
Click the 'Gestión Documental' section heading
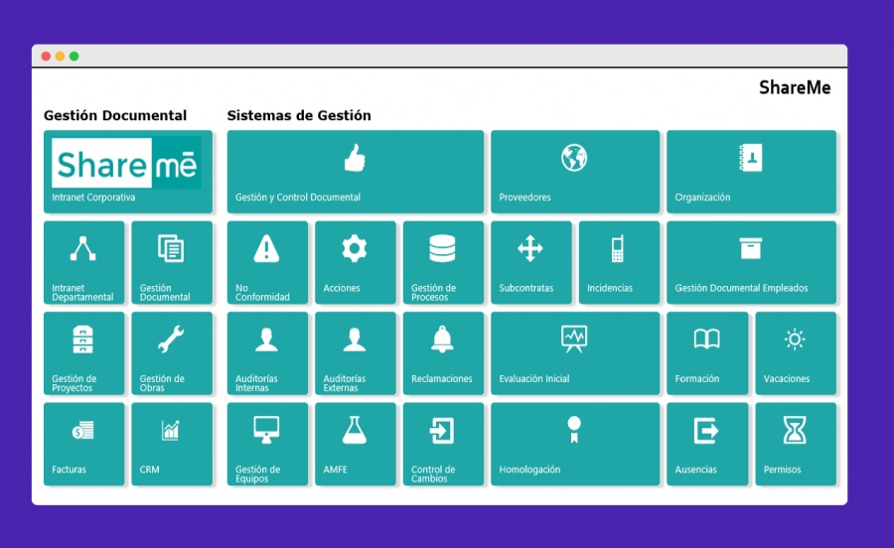point(115,115)
